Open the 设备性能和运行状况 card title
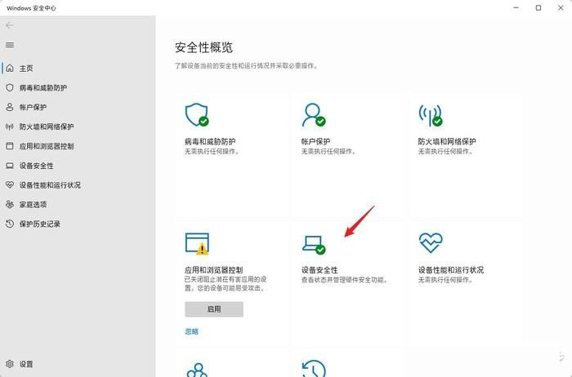 (451, 270)
